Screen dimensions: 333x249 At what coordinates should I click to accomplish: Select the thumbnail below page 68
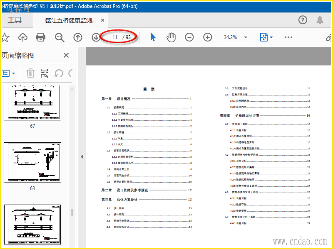point(32,225)
